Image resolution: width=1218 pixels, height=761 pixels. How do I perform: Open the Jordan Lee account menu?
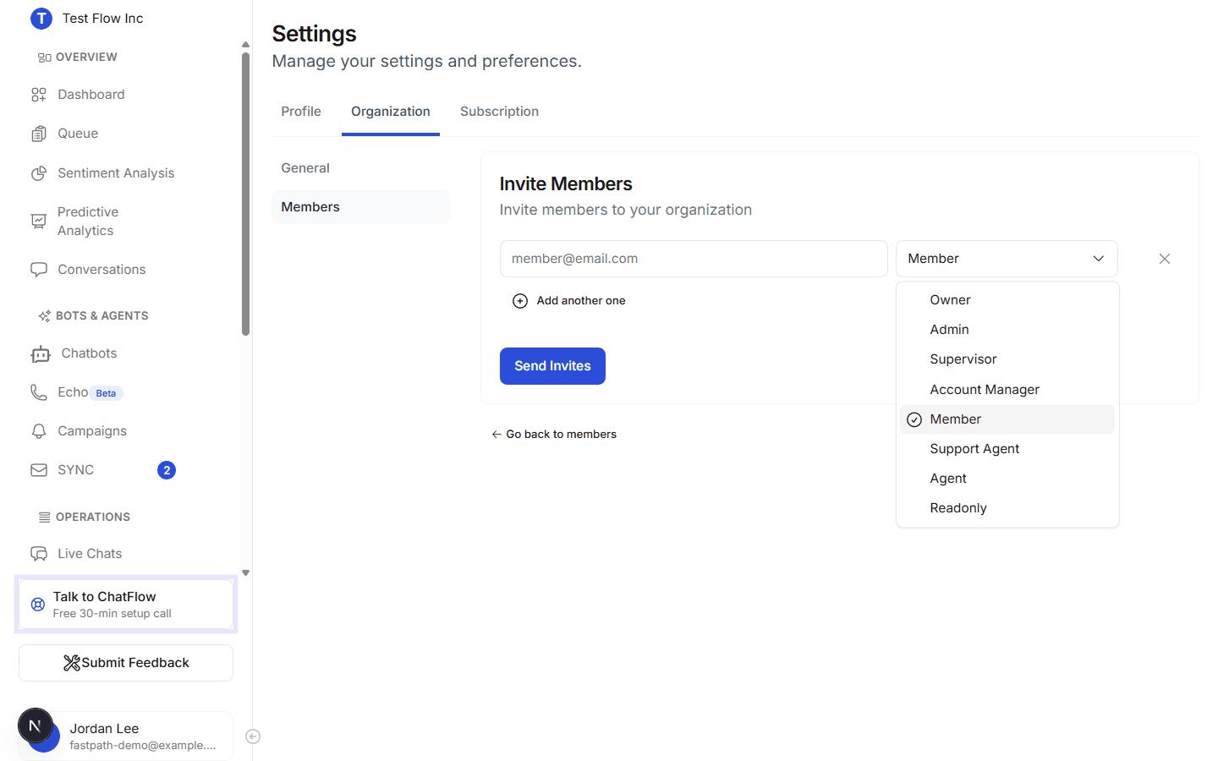[x=126, y=736]
